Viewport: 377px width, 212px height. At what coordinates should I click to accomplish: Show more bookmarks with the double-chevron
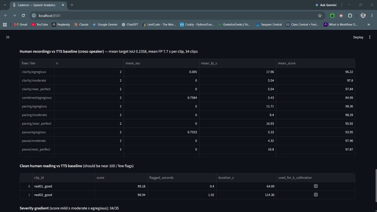pos(369,24)
